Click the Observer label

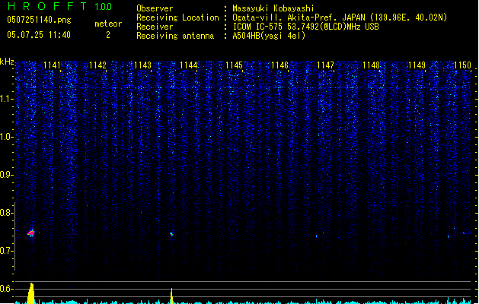155,8
